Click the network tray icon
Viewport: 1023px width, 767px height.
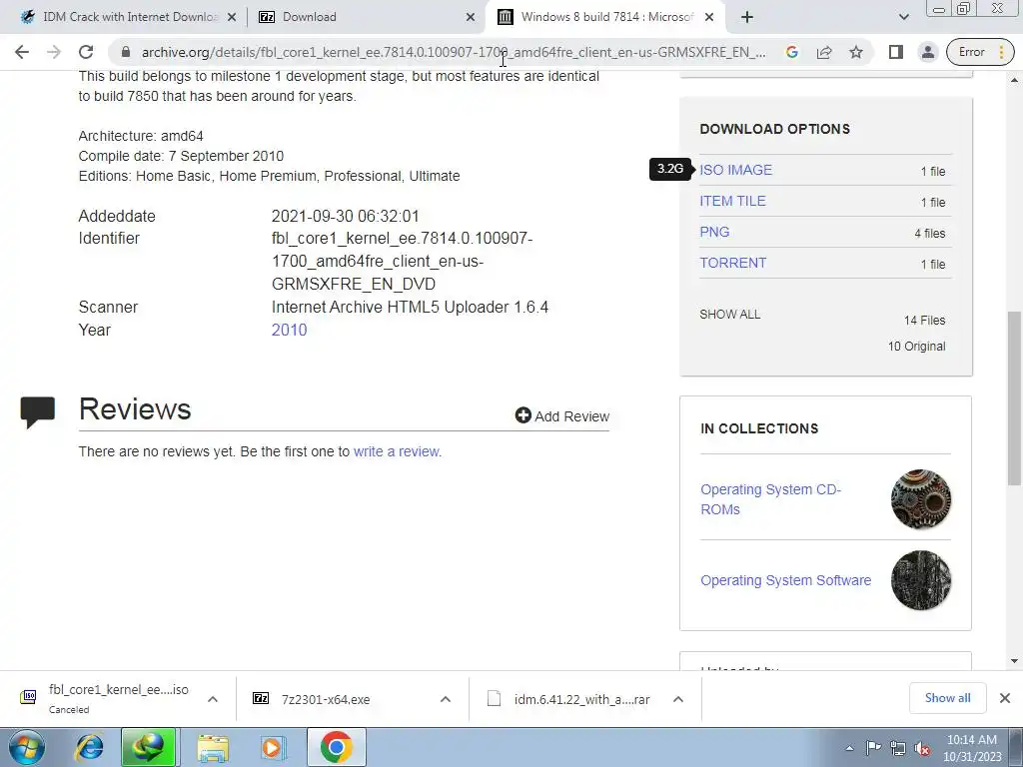coord(898,748)
